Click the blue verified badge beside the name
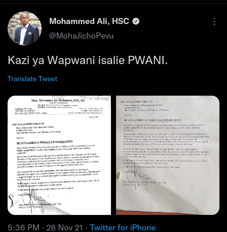Screen dimensions: 227x232 [x=136, y=21]
